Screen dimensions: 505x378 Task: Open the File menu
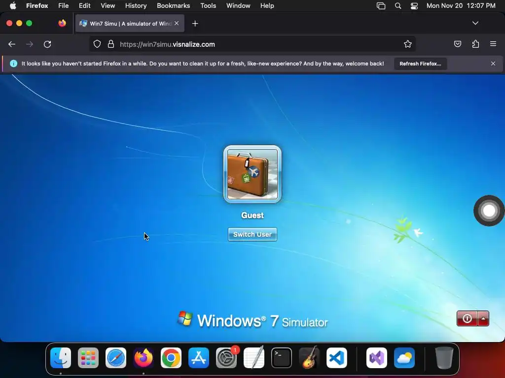pos(64,5)
